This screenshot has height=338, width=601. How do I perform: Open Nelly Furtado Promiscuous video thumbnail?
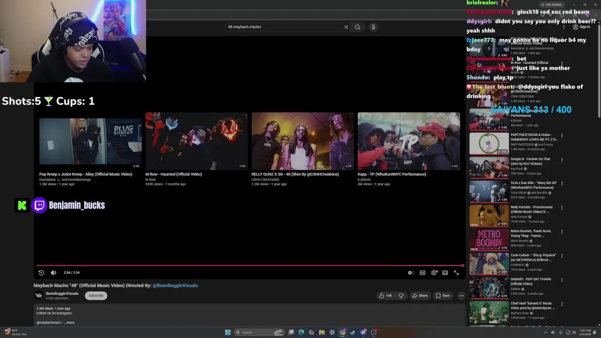pos(489,215)
